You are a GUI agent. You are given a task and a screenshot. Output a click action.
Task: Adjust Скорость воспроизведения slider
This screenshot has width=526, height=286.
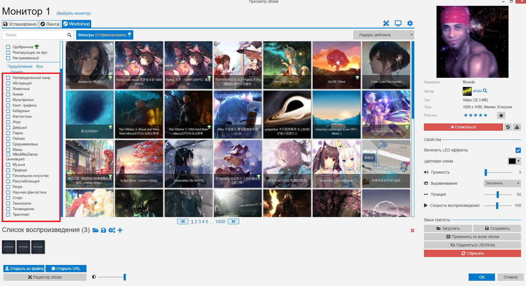pos(498,205)
